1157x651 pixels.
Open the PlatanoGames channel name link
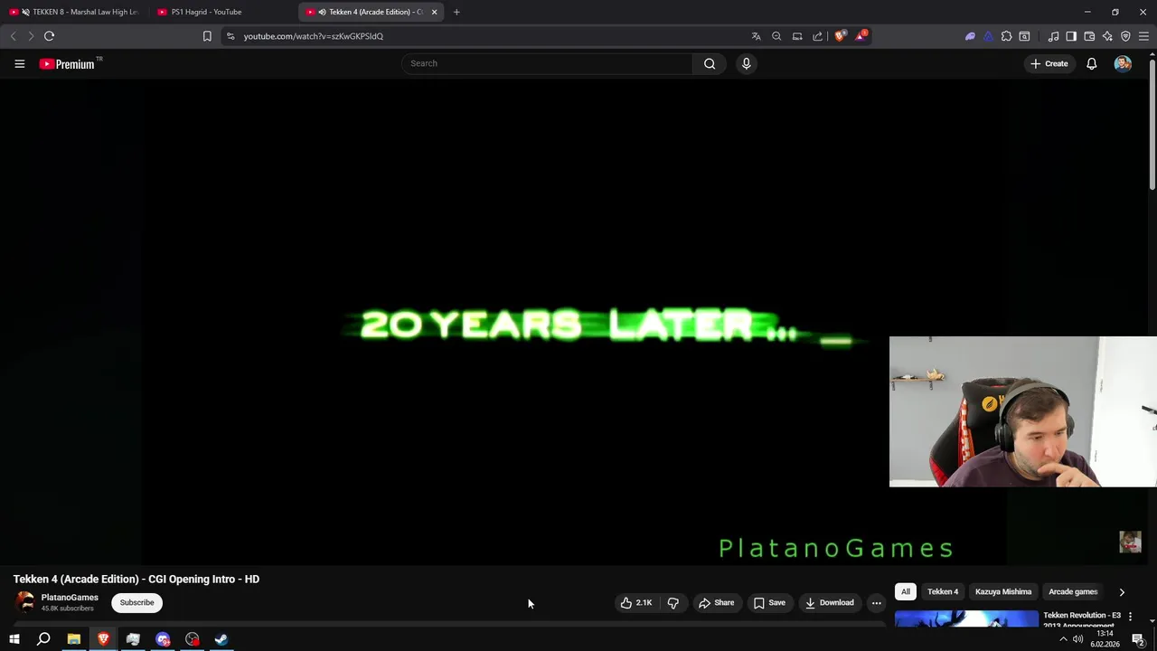pyautogui.click(x=70, y=597)
